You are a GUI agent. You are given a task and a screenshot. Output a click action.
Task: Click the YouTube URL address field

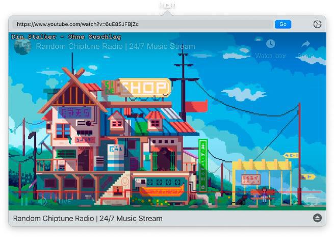coord(142,24)
